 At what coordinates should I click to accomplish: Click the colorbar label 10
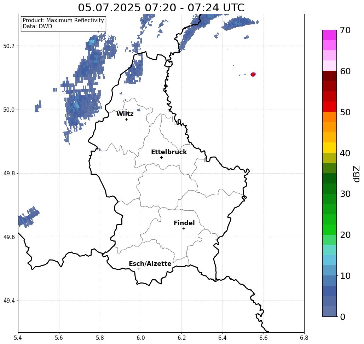coord(345,276)
